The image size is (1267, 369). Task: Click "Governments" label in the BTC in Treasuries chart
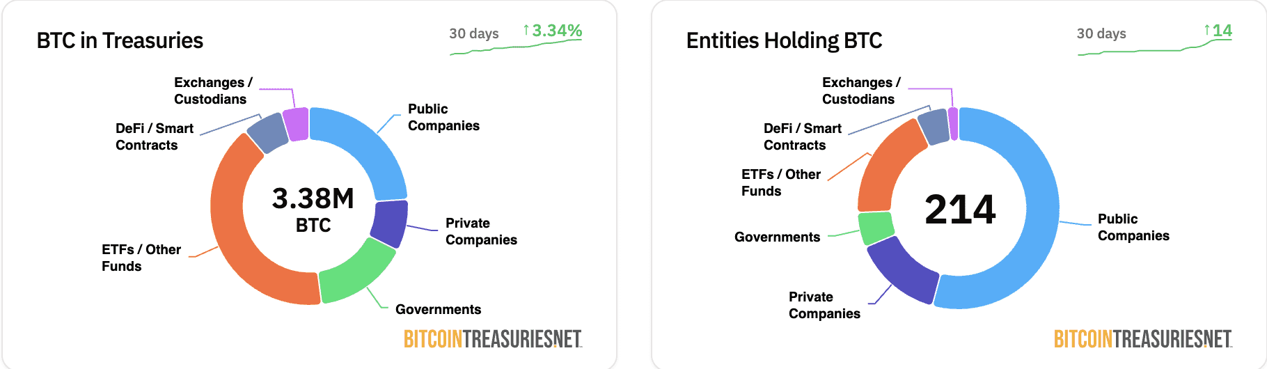coord(438,309)
